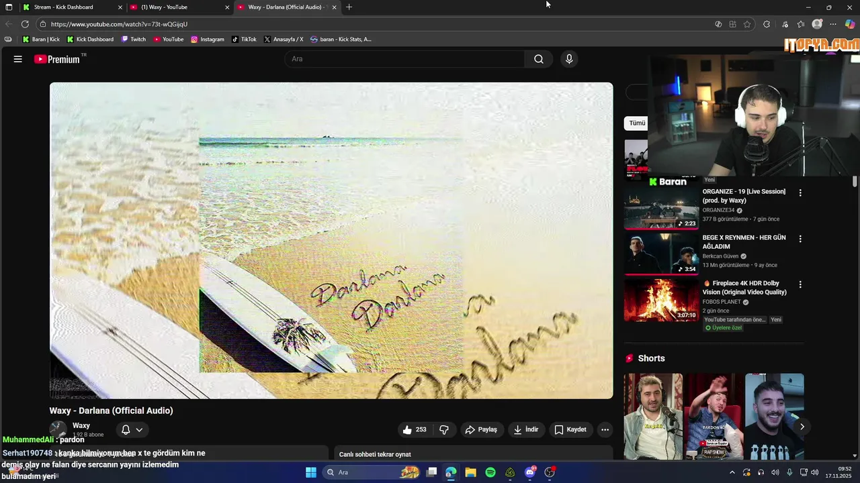Open the baran - Kick Stats bookmark
The width and height of the screenshot is (860, 483).
point(341,40)
